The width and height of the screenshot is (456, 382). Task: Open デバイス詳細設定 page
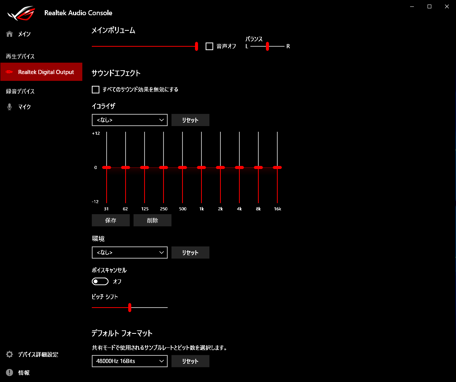pyautogui.click(x=41, y=355)
